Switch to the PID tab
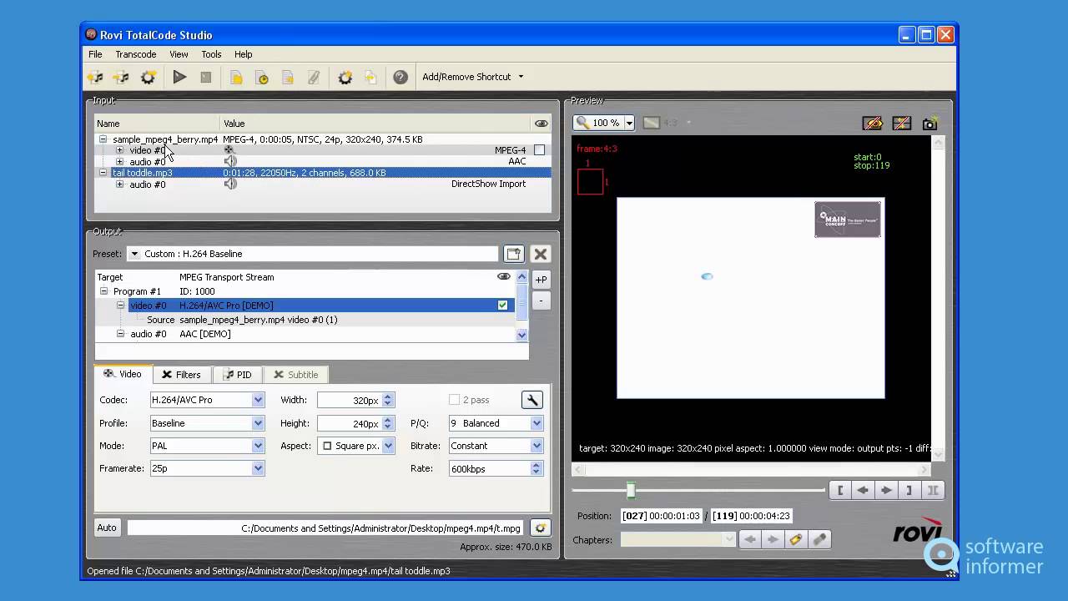 pos(238,375)
